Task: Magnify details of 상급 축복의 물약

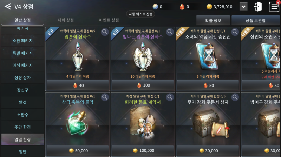Action: point(105,97)
